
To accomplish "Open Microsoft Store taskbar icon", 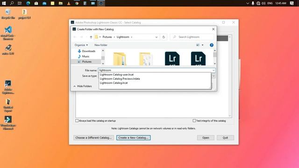I will click(36, 3).
